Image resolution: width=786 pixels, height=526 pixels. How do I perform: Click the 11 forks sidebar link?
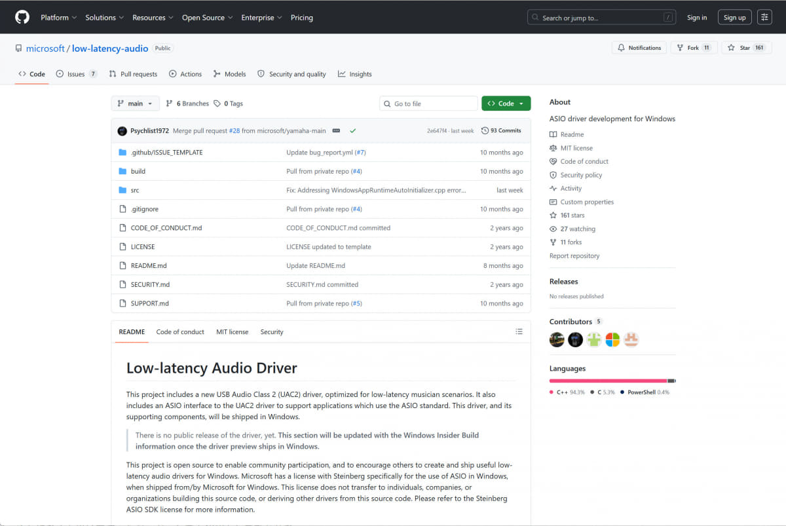(566, 242)
